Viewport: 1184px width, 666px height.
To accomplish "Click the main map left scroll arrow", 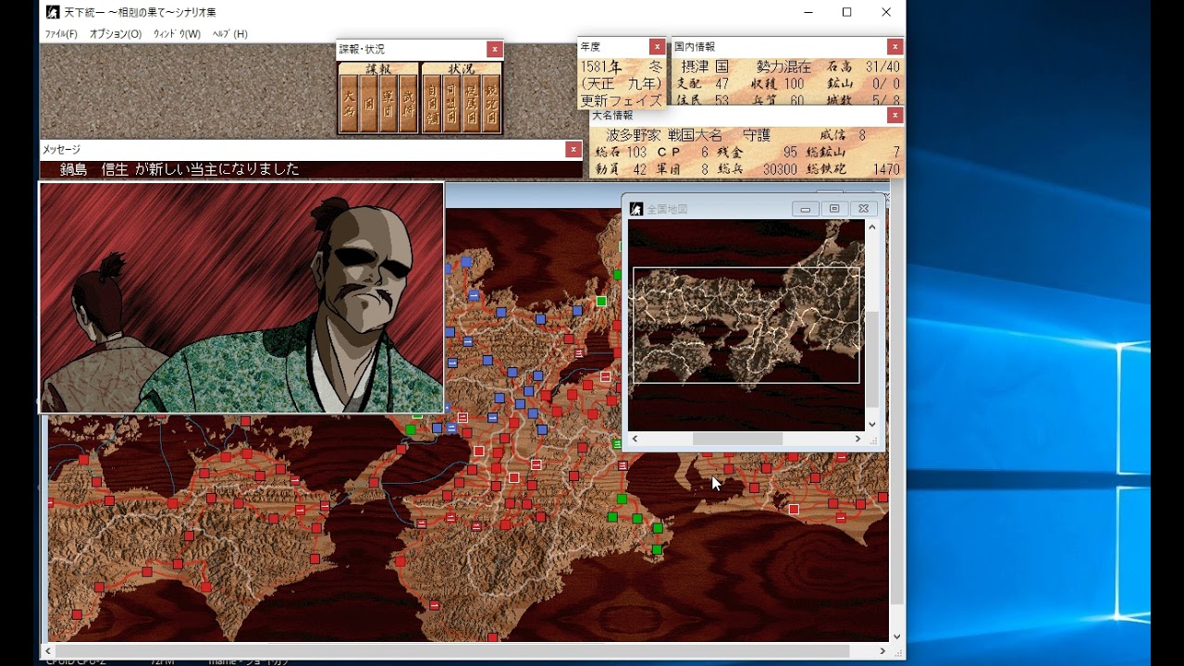I will [x=48, y=651].
